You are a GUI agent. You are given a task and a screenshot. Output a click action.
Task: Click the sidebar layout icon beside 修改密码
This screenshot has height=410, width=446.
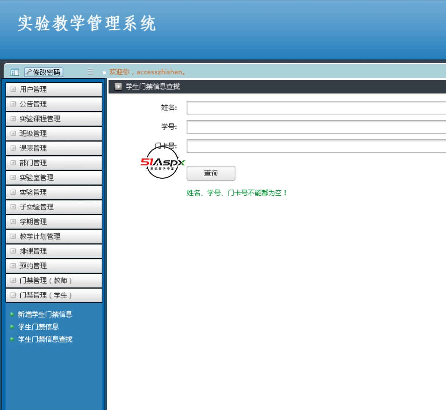[x=15, y=73]
